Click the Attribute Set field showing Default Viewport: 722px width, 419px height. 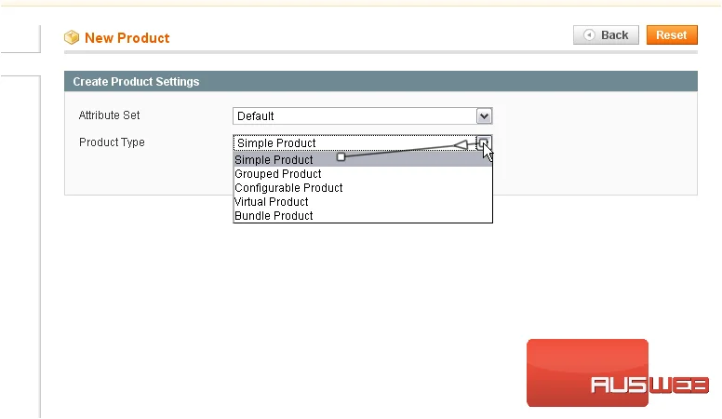point(362,116)
